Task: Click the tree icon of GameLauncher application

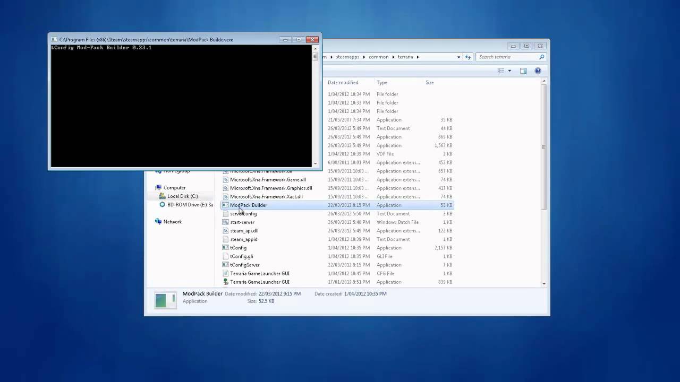Action: click(225, 282)
